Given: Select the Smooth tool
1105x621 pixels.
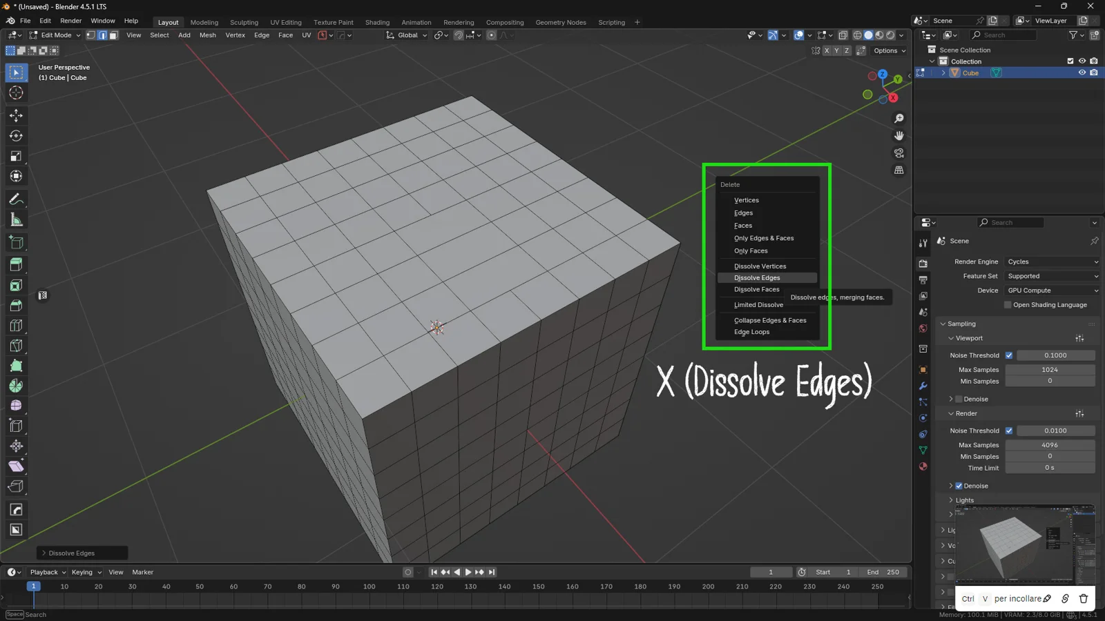Looking at the screenshot, I should tap(16, 406).
